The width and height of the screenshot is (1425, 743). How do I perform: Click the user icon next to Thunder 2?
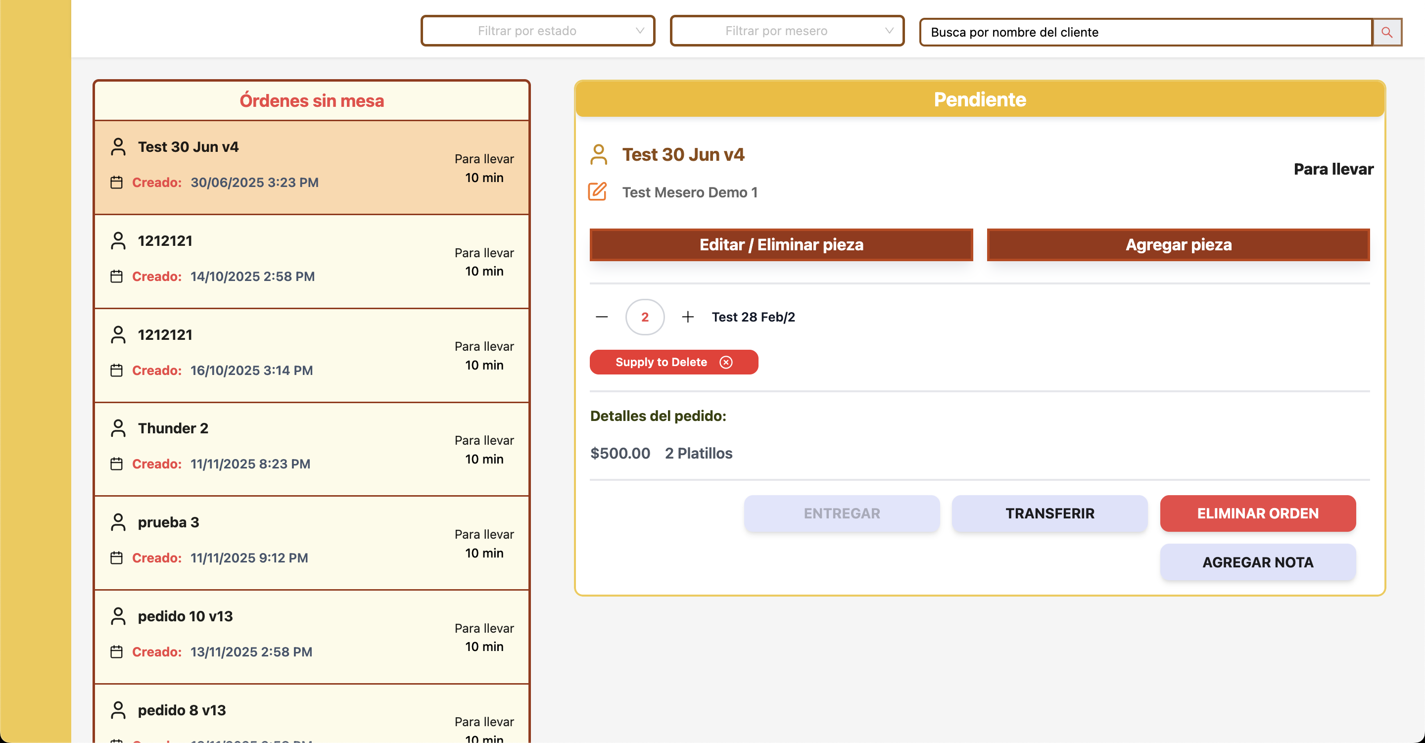point(118,428)
